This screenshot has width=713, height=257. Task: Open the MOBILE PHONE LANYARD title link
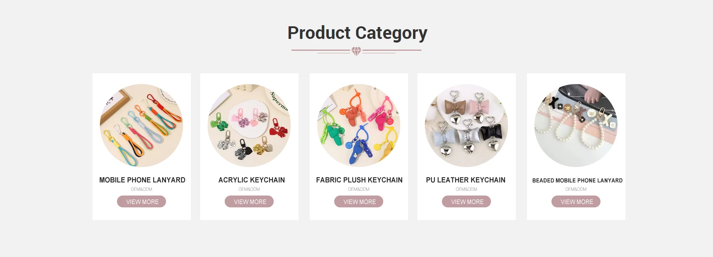(142, 180)
